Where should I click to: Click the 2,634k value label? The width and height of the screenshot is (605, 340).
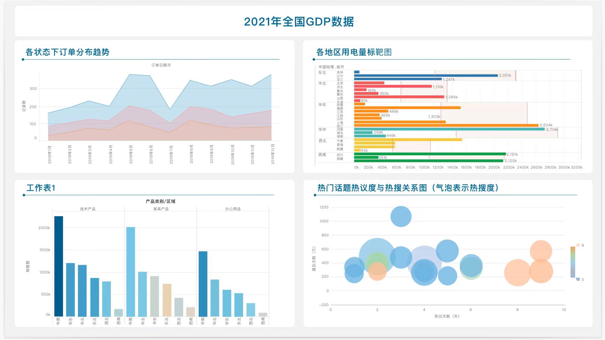(546, 125)
